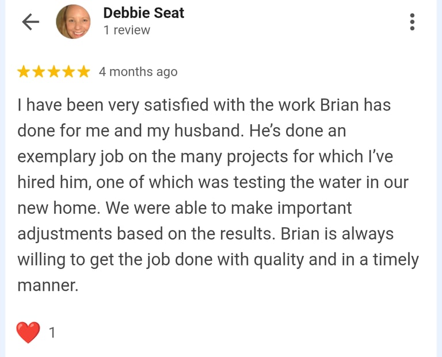
Task: Click the review's first line mentioning Brian's work
Action: click(x=204, y=105)
